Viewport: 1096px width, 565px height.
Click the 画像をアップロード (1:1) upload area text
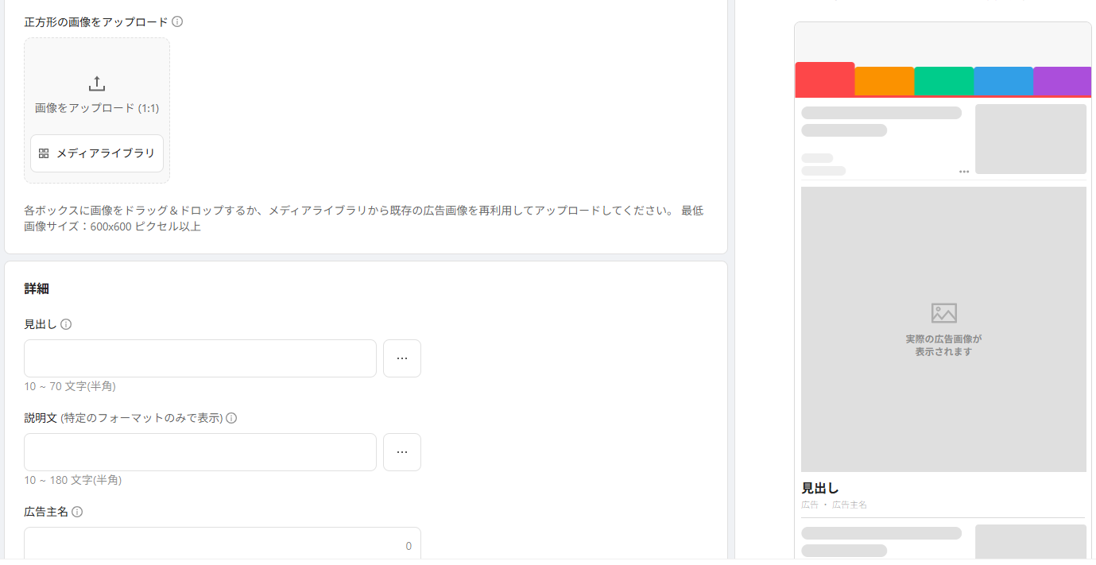coord(97,108)
